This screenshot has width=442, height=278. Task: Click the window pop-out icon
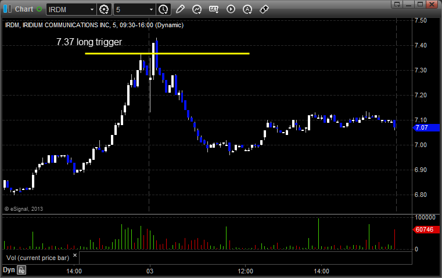point(397,4)
